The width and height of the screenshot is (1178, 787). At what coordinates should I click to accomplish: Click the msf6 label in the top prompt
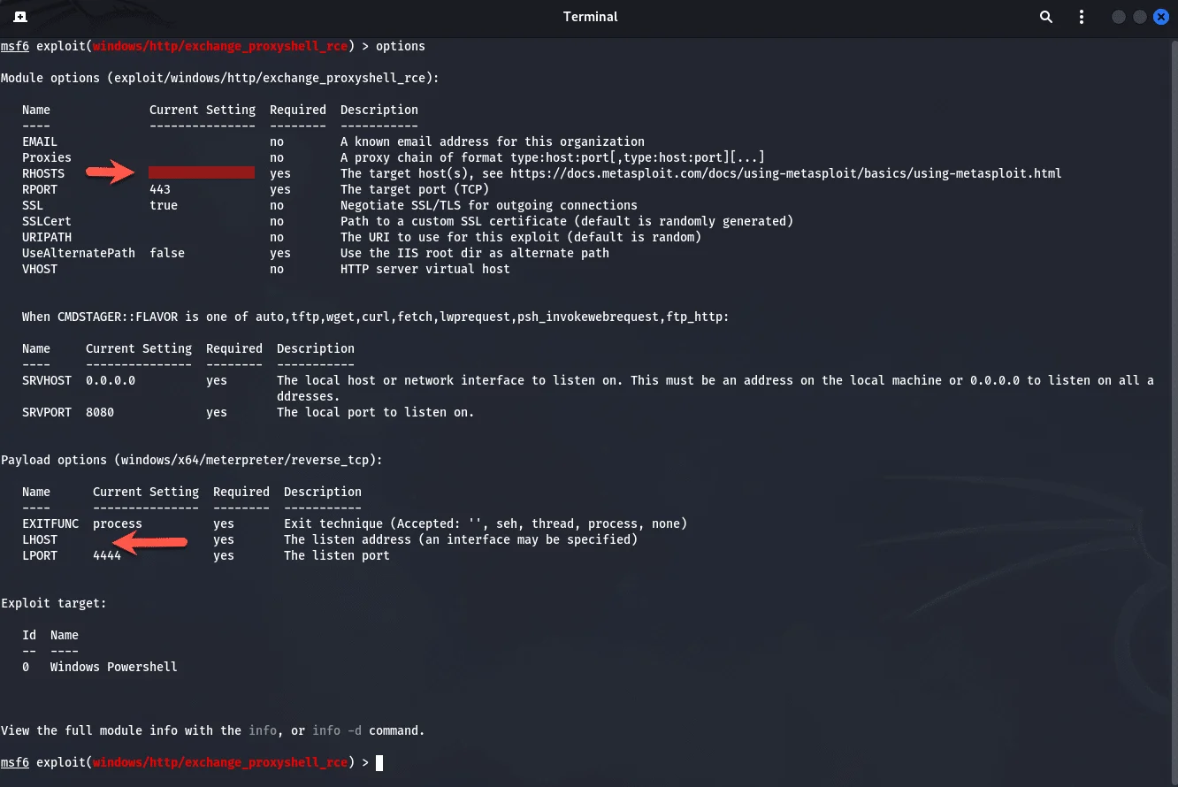(x=15, y=46)
